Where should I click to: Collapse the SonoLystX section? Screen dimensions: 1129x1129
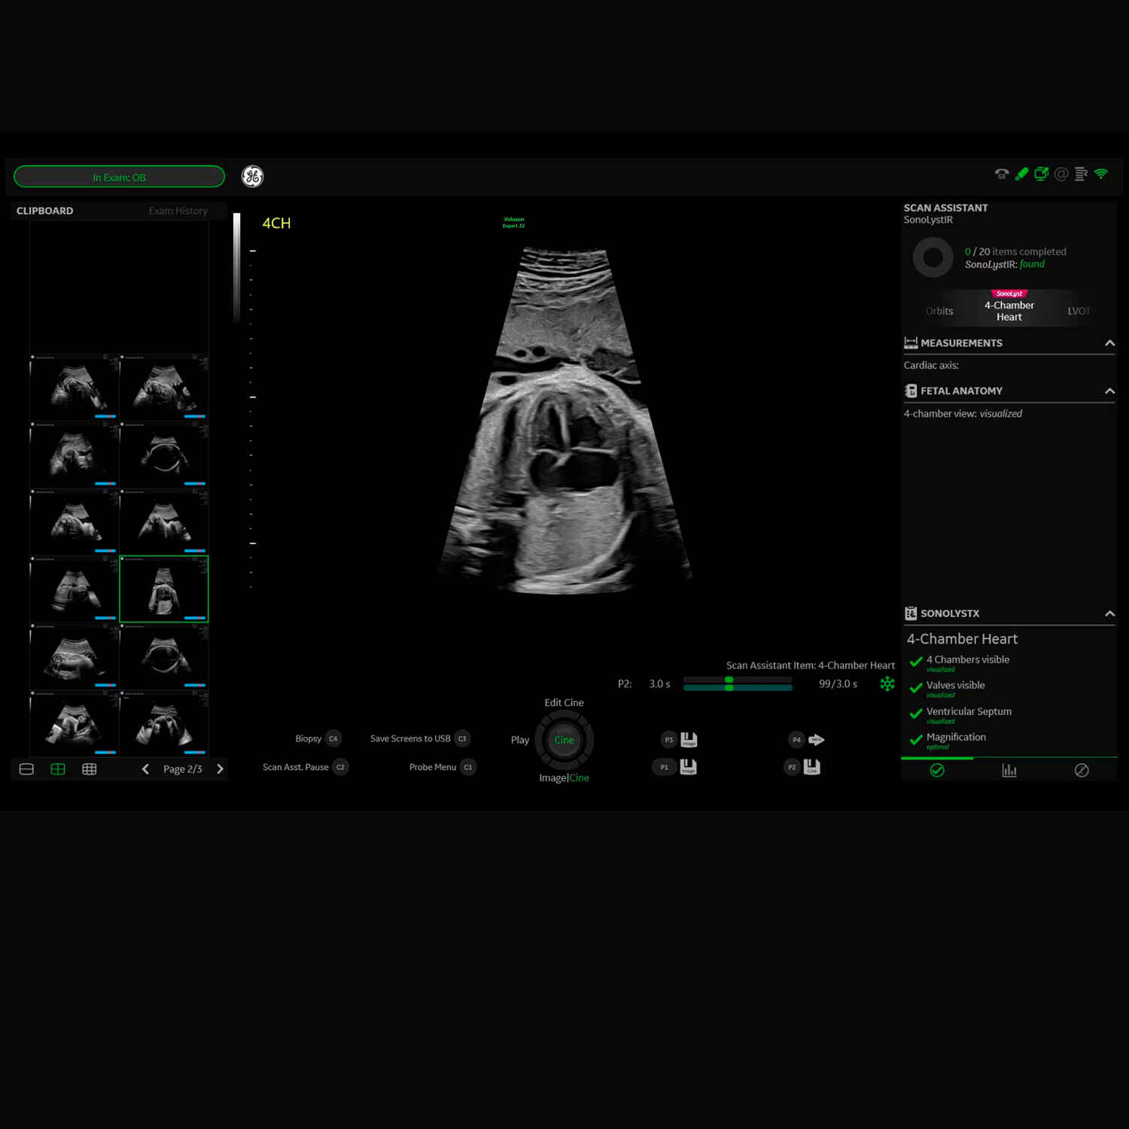tap(1109, 614)
